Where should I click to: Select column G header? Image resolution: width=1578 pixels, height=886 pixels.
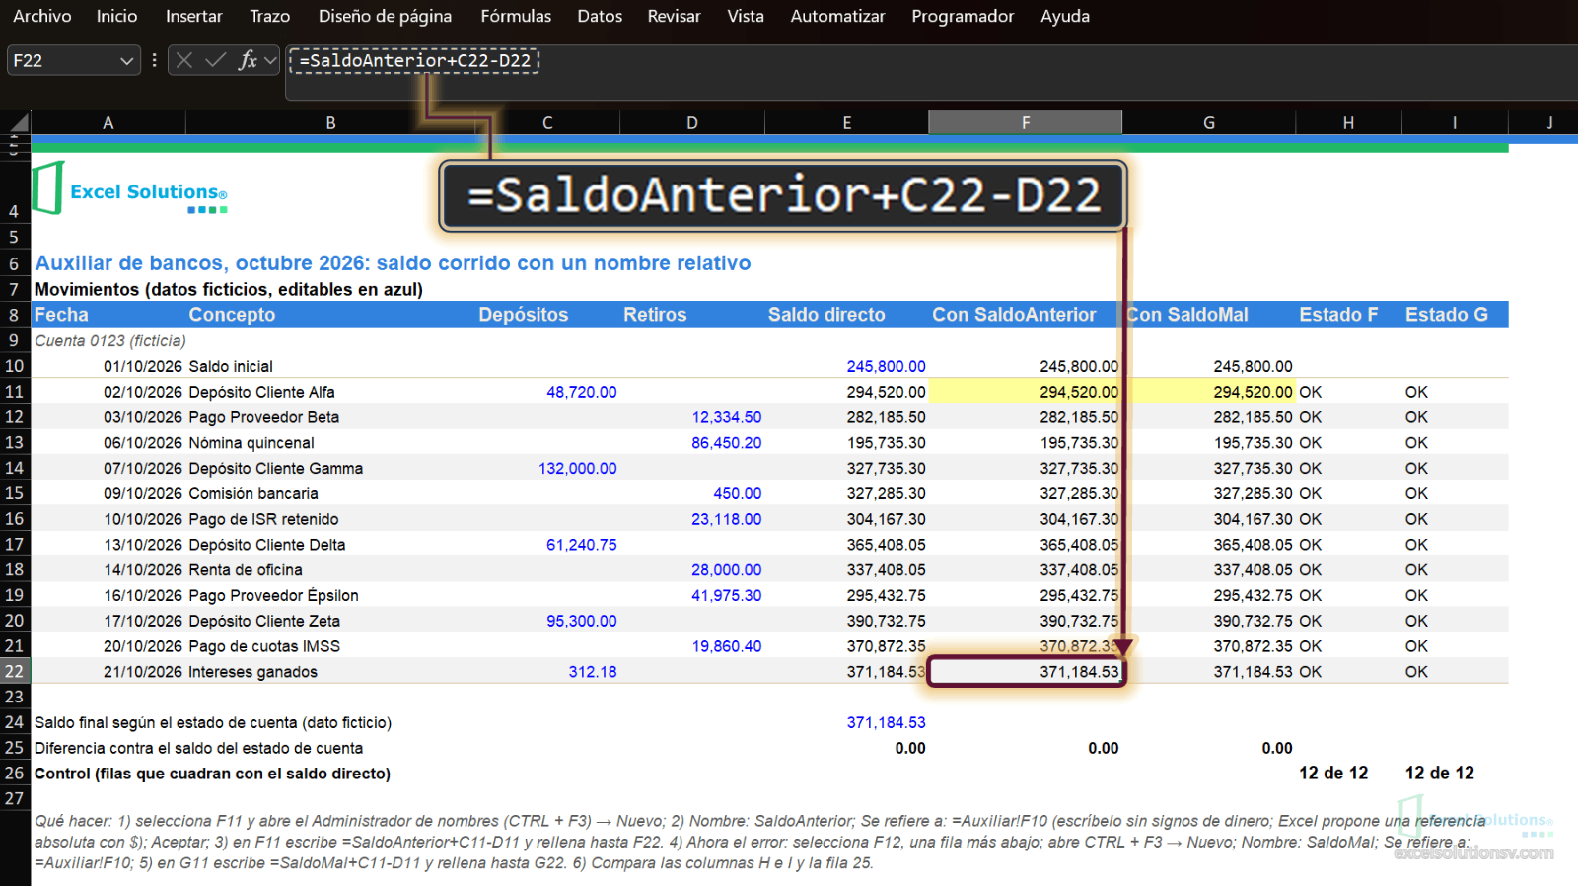(x=1208, y=123)
